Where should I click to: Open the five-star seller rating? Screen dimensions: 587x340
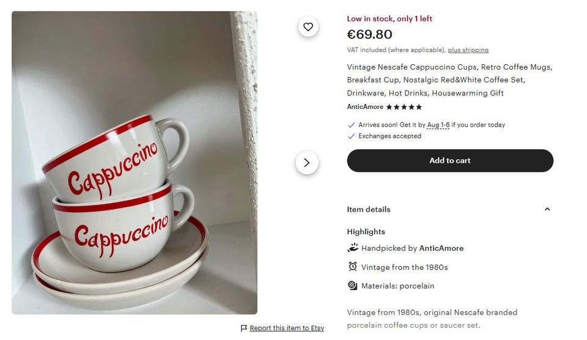[404, 107]
